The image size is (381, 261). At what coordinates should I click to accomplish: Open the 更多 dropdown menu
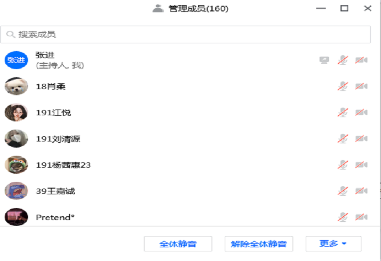(333, 243)
